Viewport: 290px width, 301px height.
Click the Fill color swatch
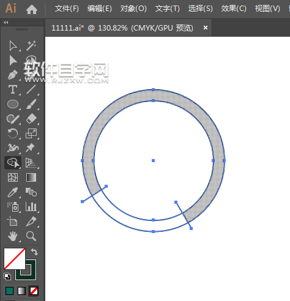(15, 259)
